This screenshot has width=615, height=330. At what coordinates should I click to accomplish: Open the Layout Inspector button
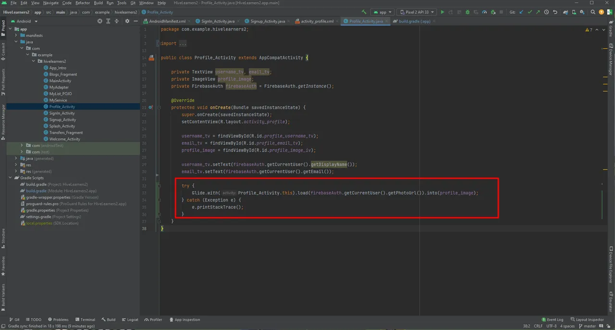point(587,319)
